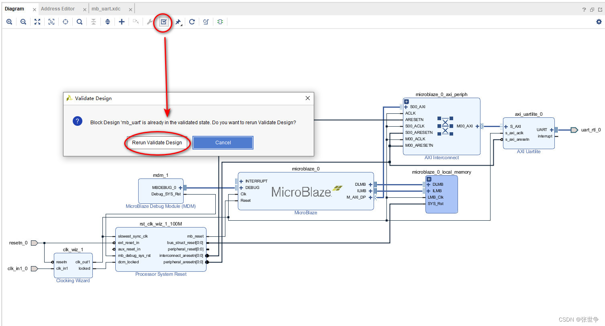Activate the zoom-to-selection area tool
The width and height of the screenshot is (605, 326).
click(x=51, y=22)
